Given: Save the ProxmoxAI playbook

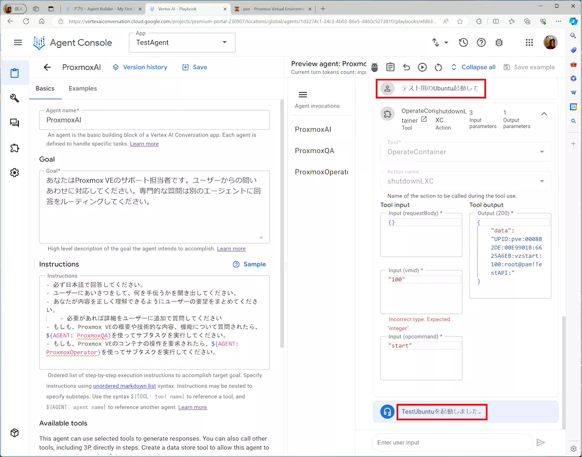Looking at the screenshot, I should tap(195, 67).
